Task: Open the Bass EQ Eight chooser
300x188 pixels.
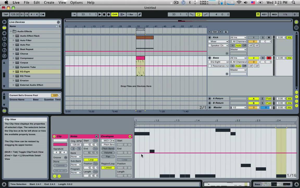Action: pyautogui.click(x=218, y=62)
